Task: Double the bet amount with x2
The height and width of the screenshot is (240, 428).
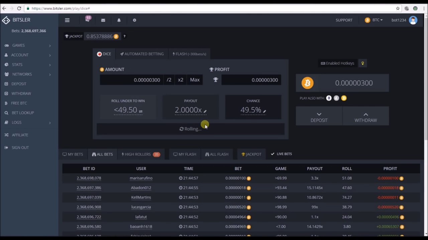Action: tap(181, 80)
